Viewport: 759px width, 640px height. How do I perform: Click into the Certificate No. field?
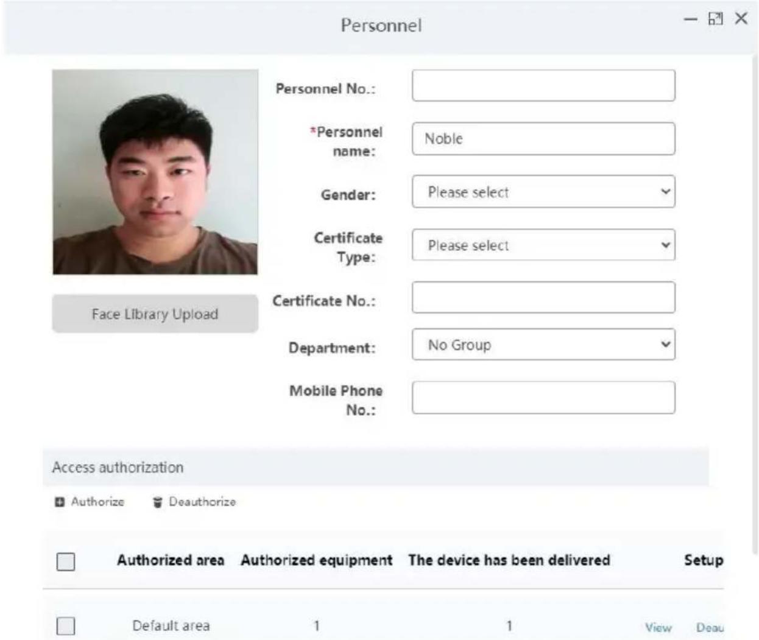pos(543,297)
